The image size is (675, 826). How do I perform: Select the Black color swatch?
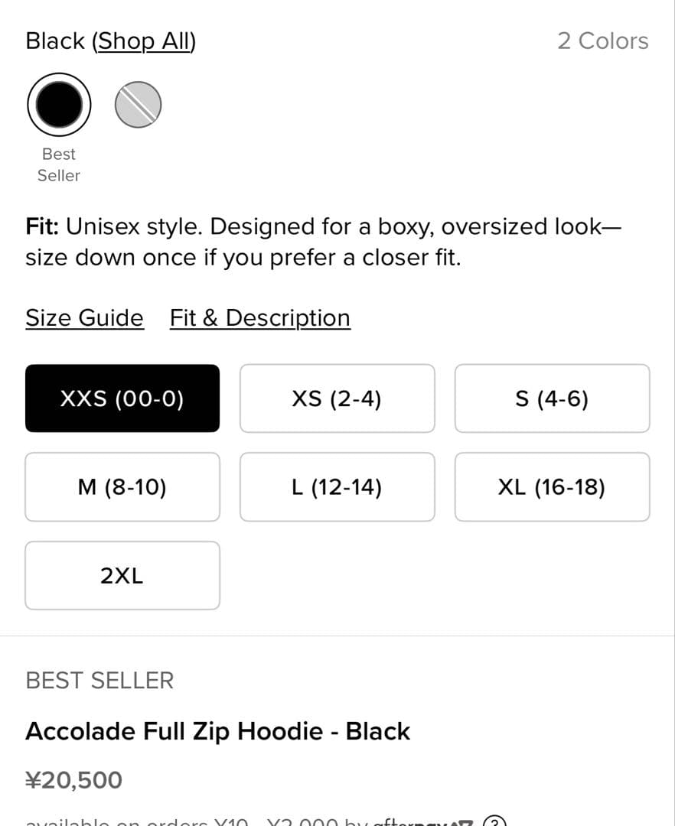click(x=59, y=105)
